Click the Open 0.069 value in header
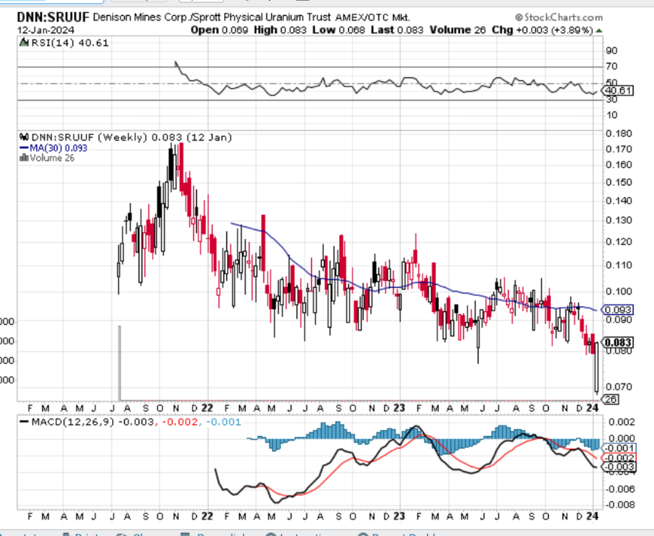Screen dimensions: 654x536 pos(220,30)
